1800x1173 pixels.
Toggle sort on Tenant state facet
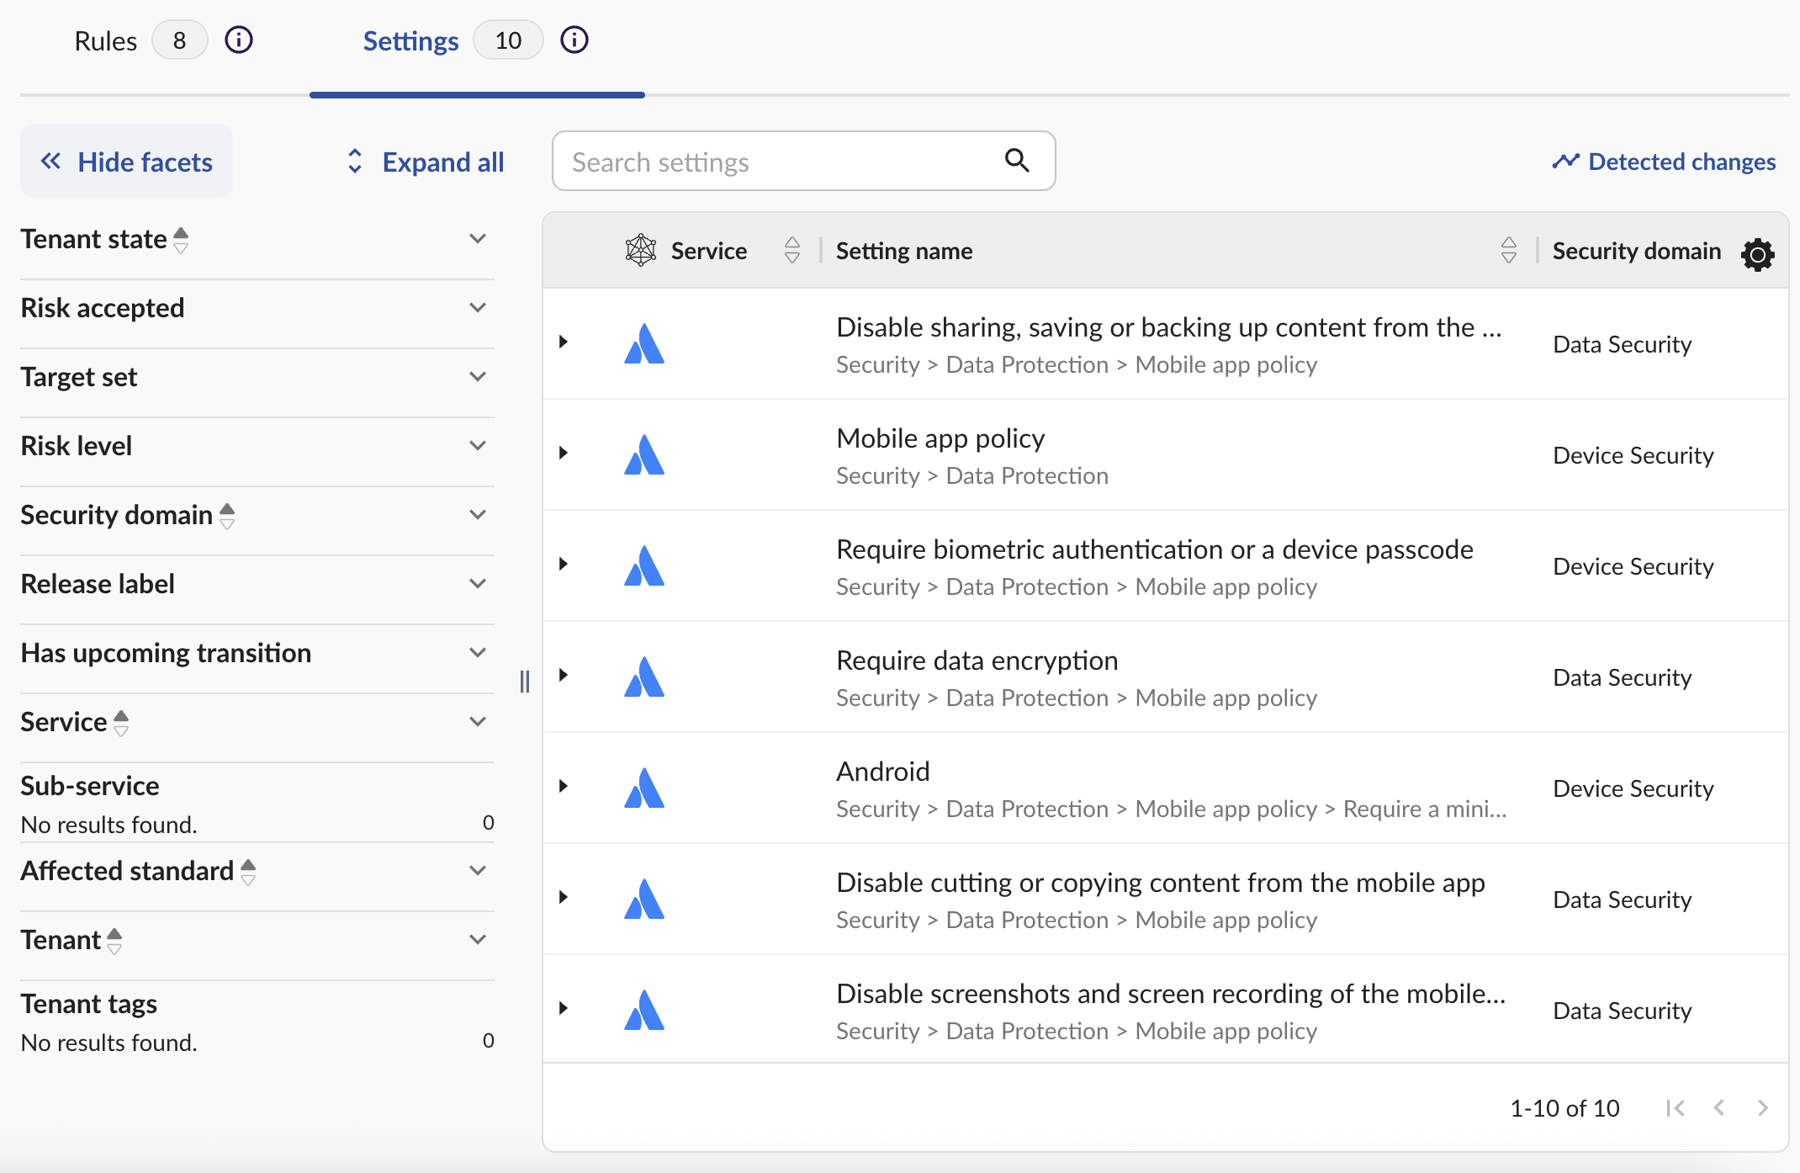[181, 240]
